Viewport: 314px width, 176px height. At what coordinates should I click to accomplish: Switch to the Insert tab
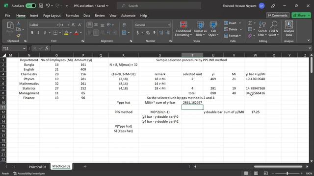[x=34, y=15]
